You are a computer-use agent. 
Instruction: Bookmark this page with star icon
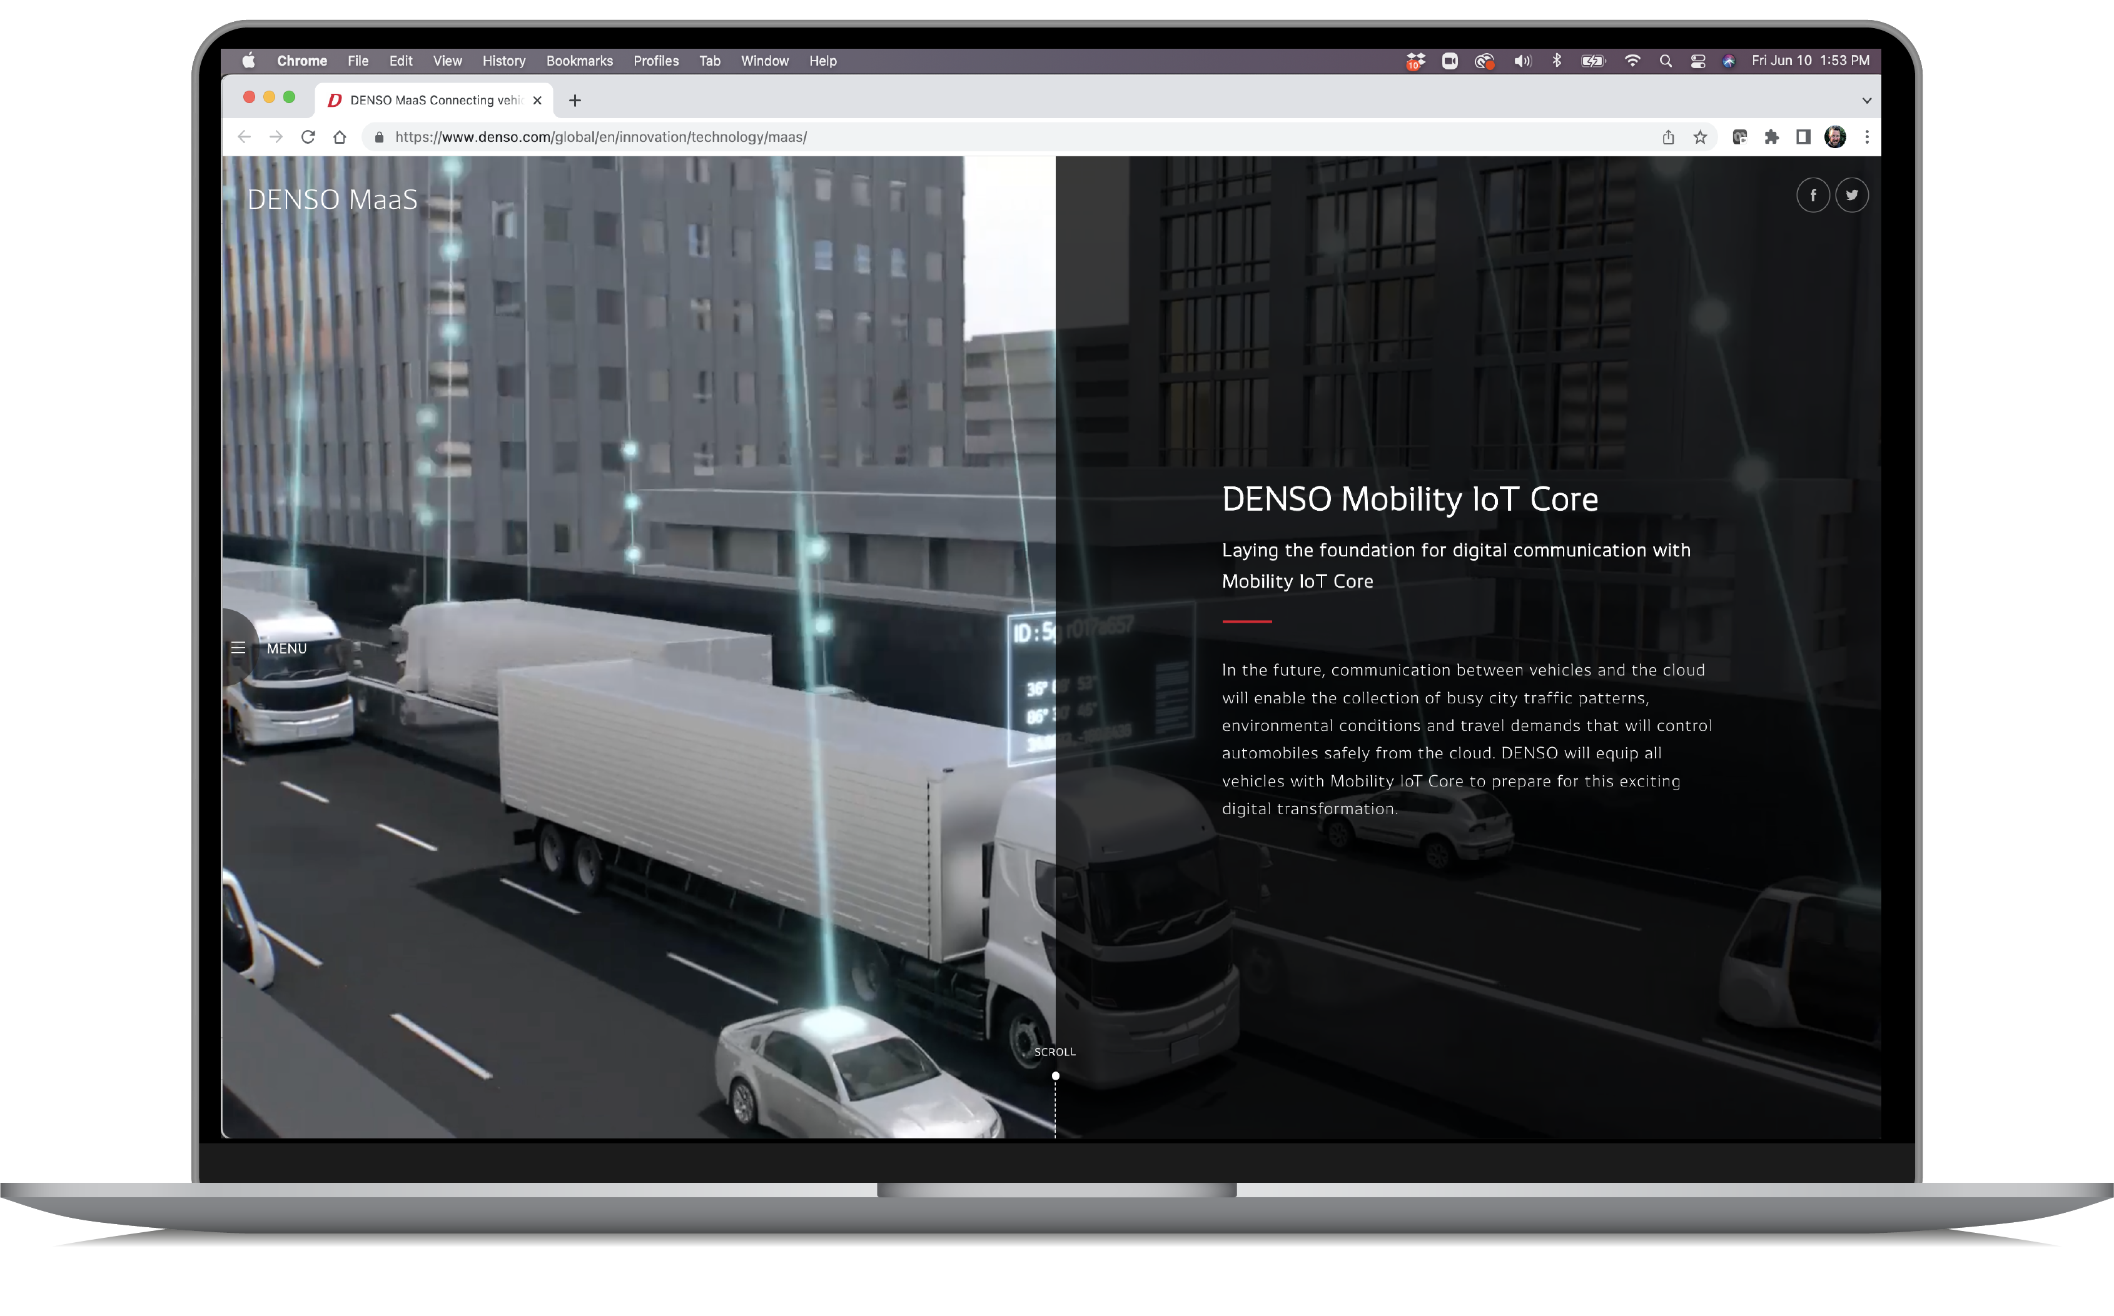coord(1699,137)
